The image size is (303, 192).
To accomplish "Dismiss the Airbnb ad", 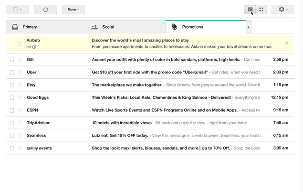I will coord(287,43).
